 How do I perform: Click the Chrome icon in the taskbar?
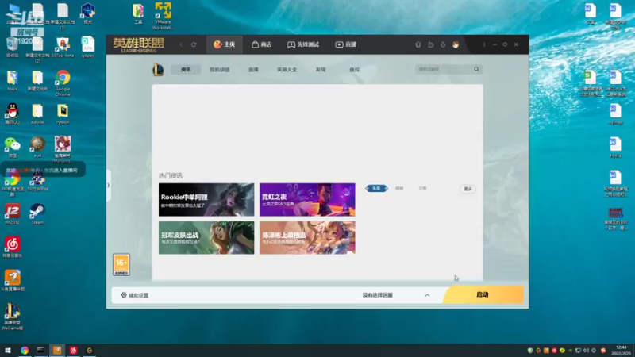25,350
